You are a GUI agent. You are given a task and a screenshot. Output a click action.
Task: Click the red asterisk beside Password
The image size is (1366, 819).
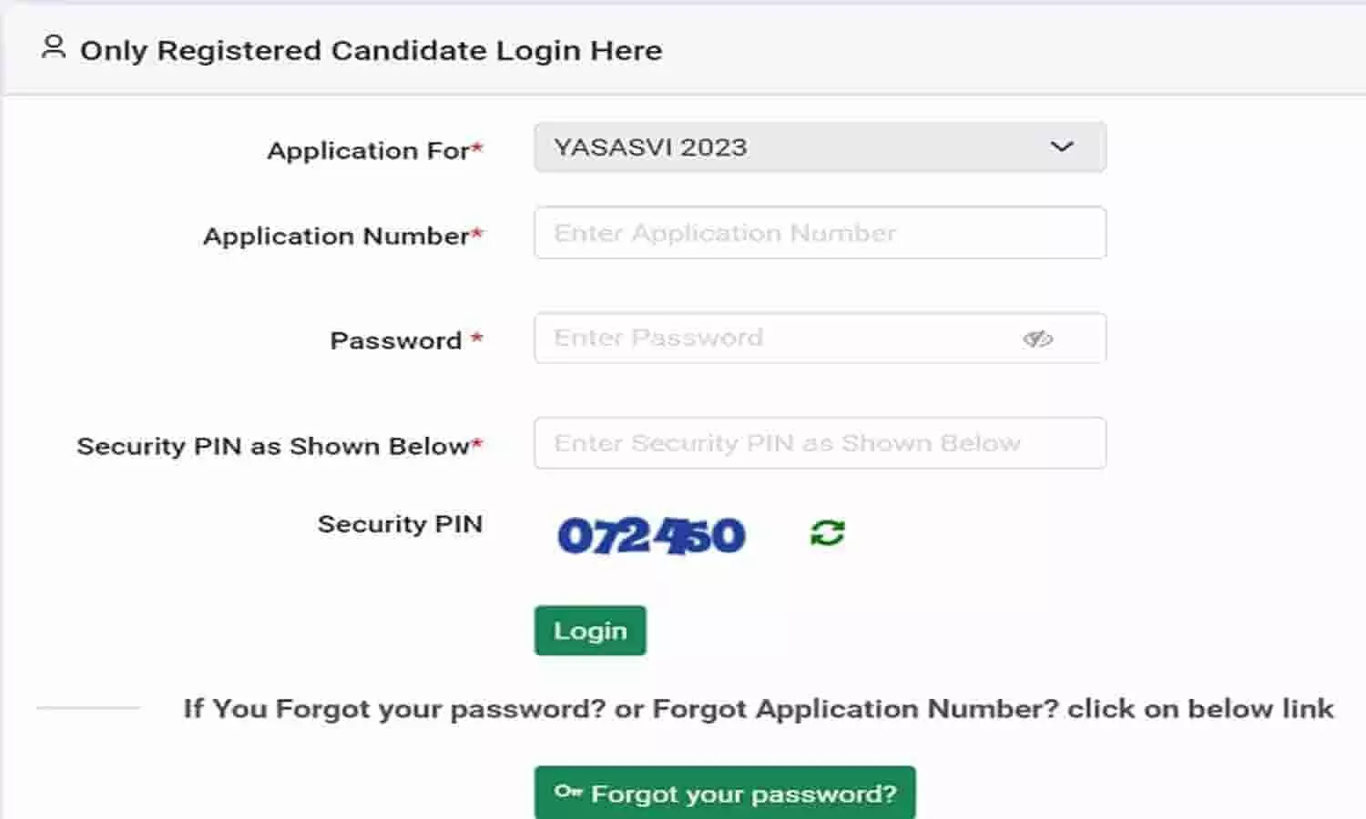click(476, 339)
